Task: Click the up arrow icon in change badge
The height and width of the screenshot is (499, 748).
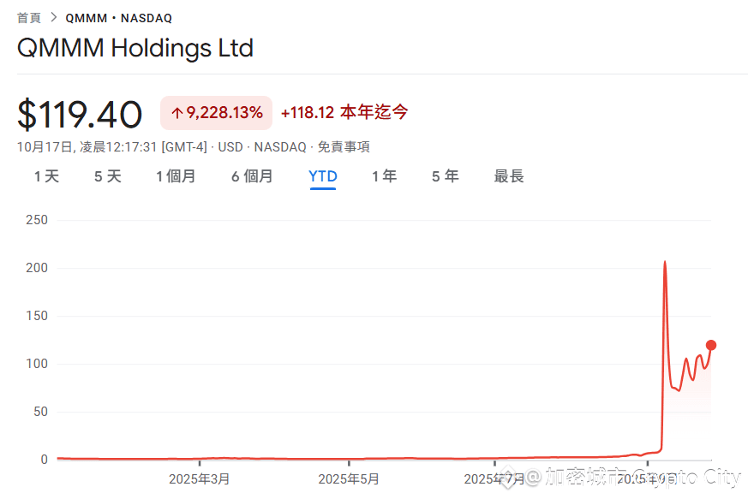Action: 177,113
